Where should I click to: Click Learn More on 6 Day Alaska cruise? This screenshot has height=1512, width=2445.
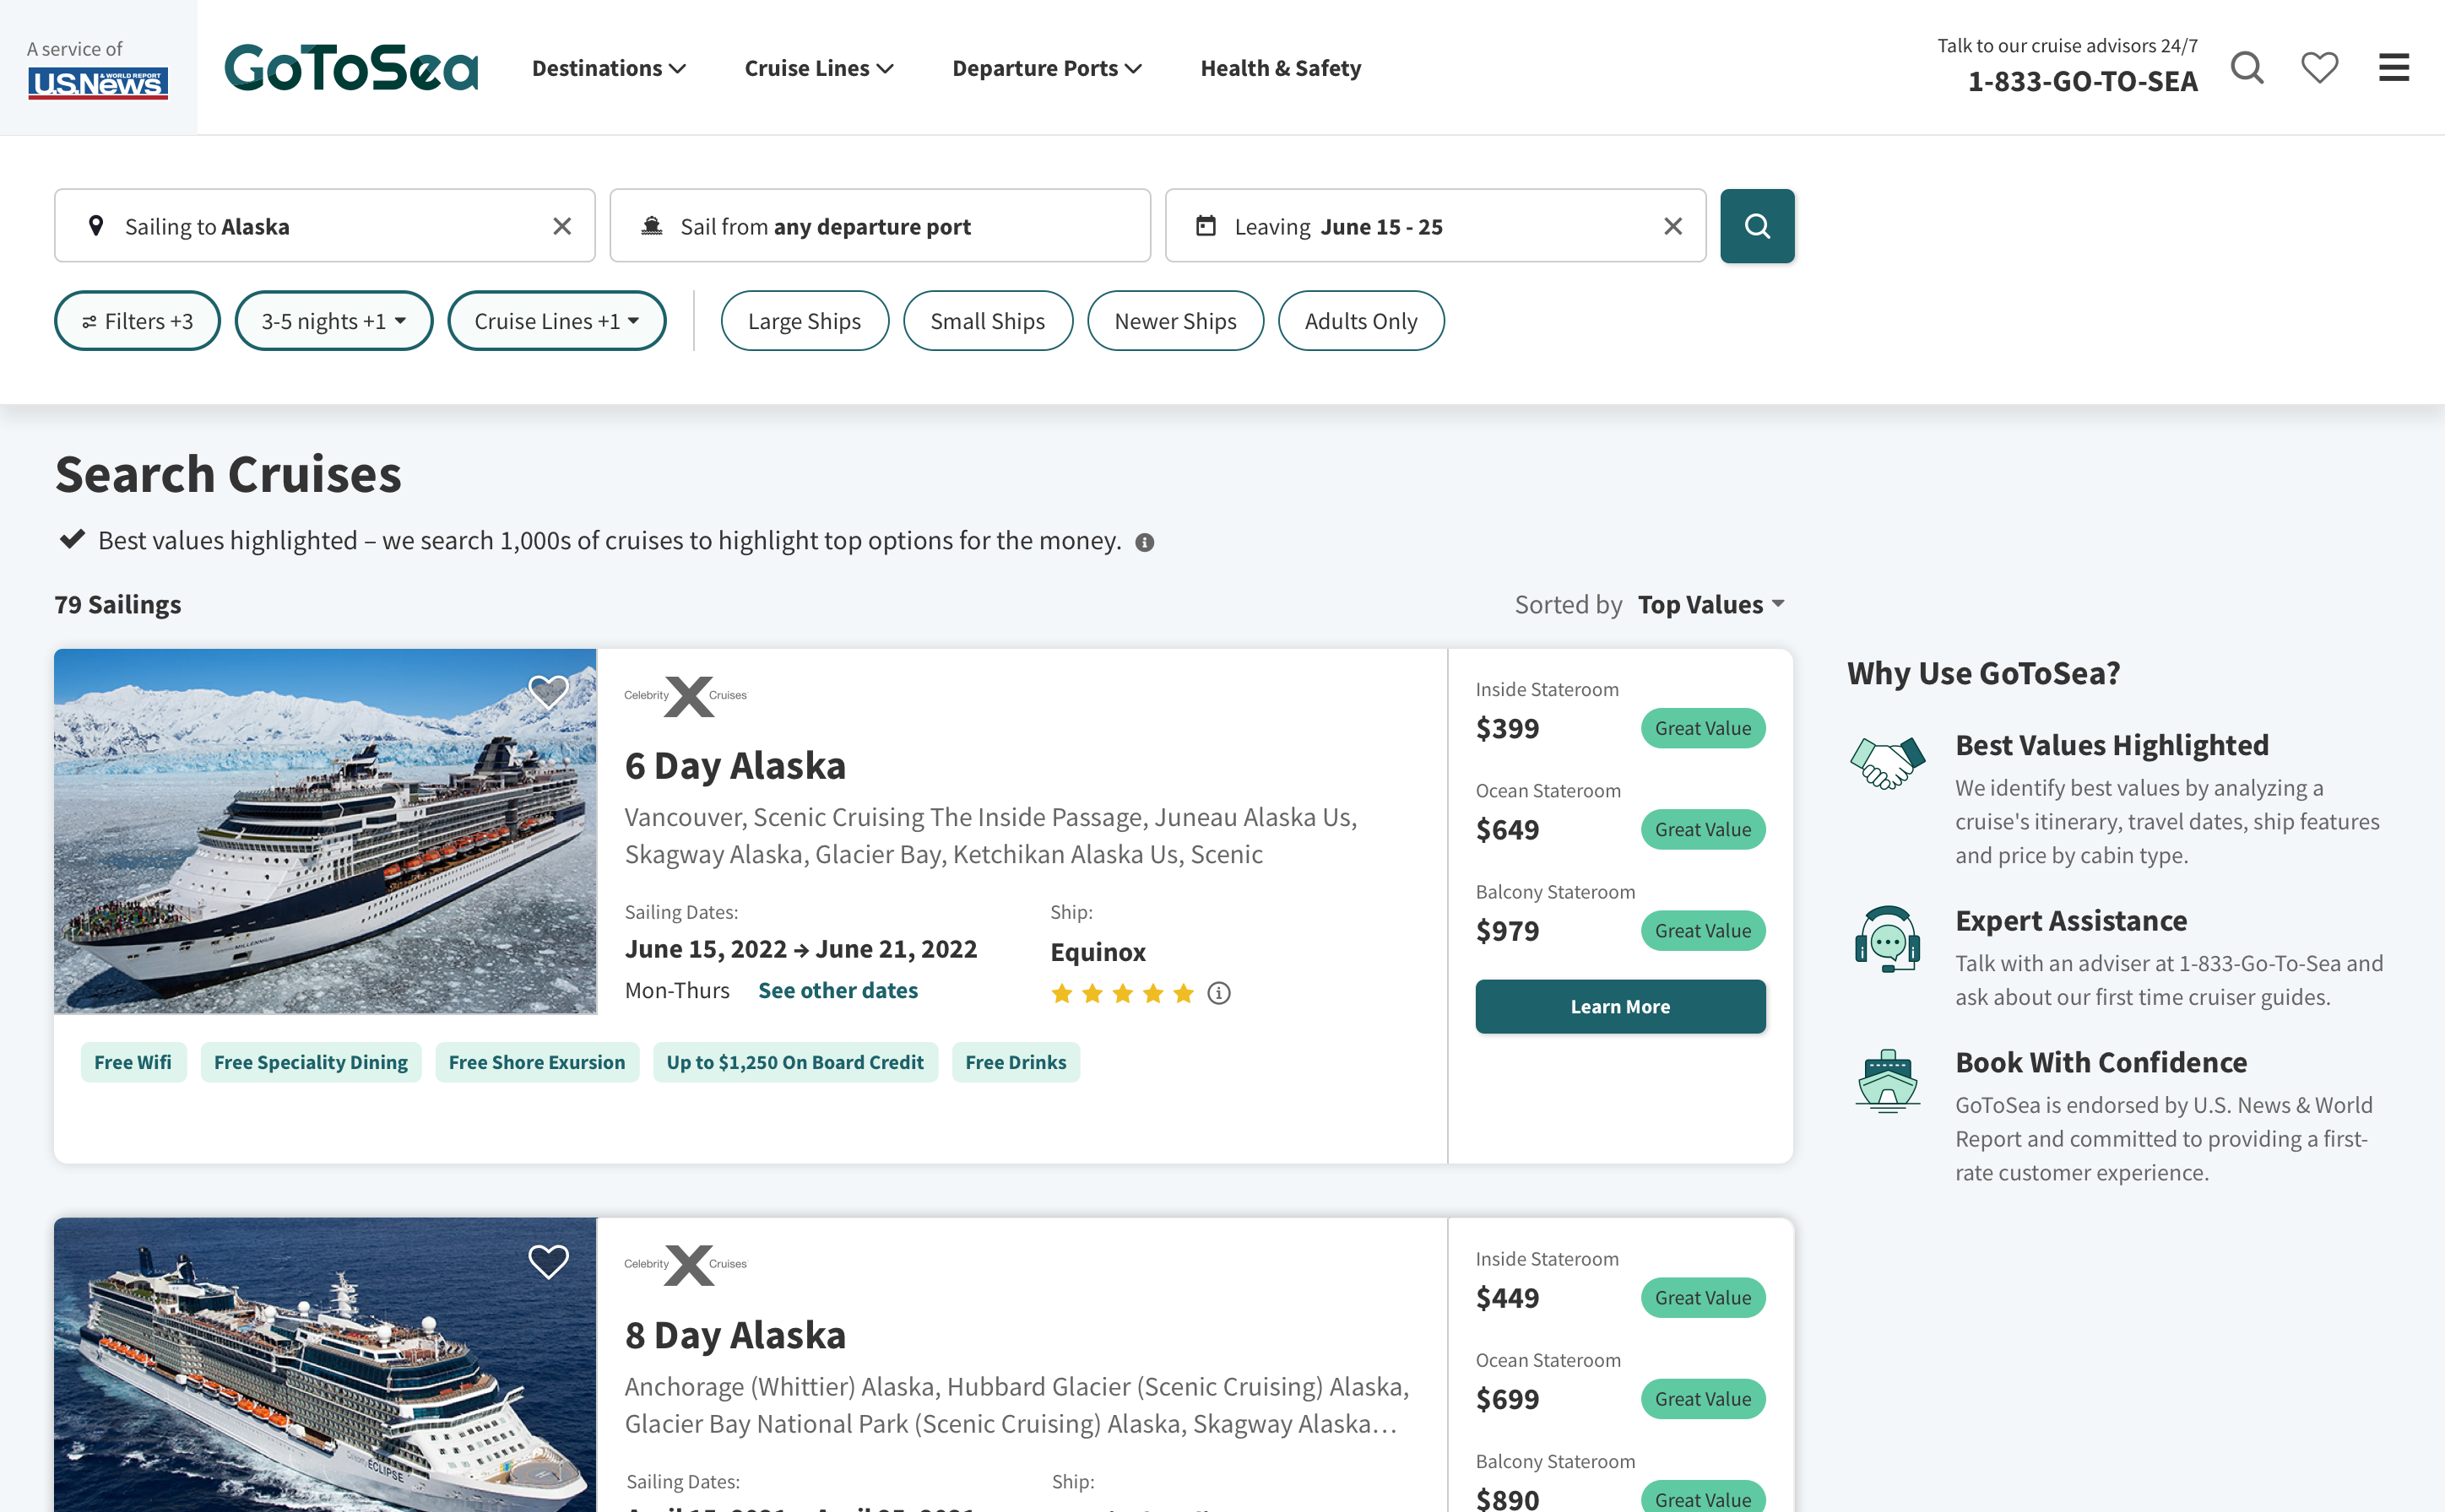1621,1006
